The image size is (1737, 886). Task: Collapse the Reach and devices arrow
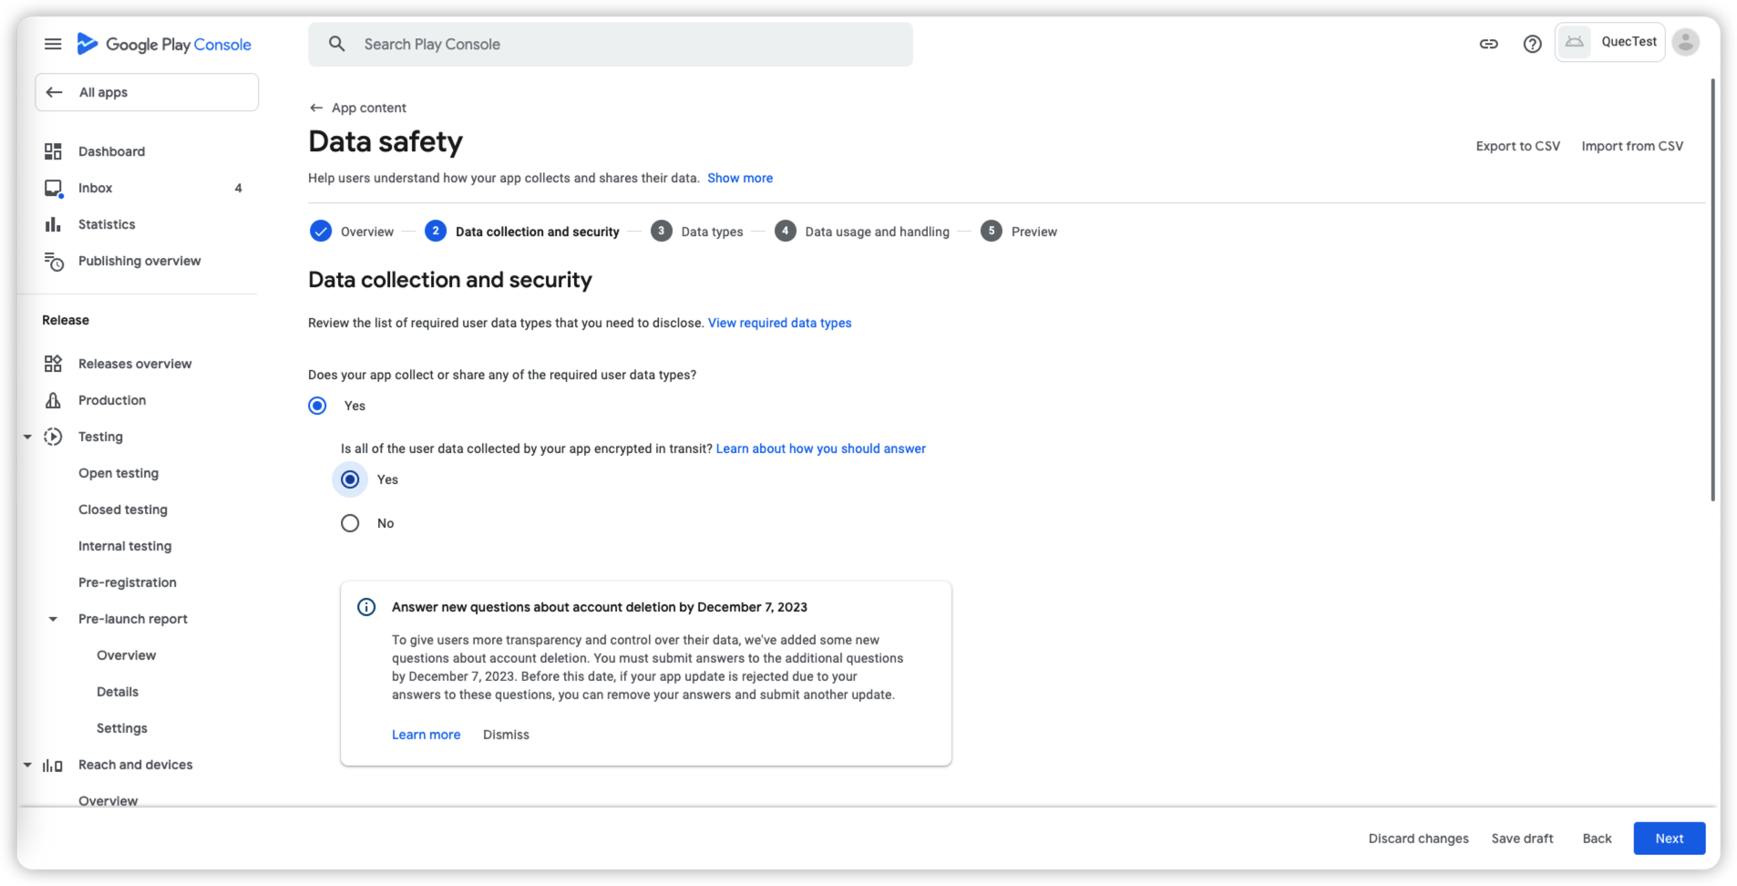click(x=27, y=765)
